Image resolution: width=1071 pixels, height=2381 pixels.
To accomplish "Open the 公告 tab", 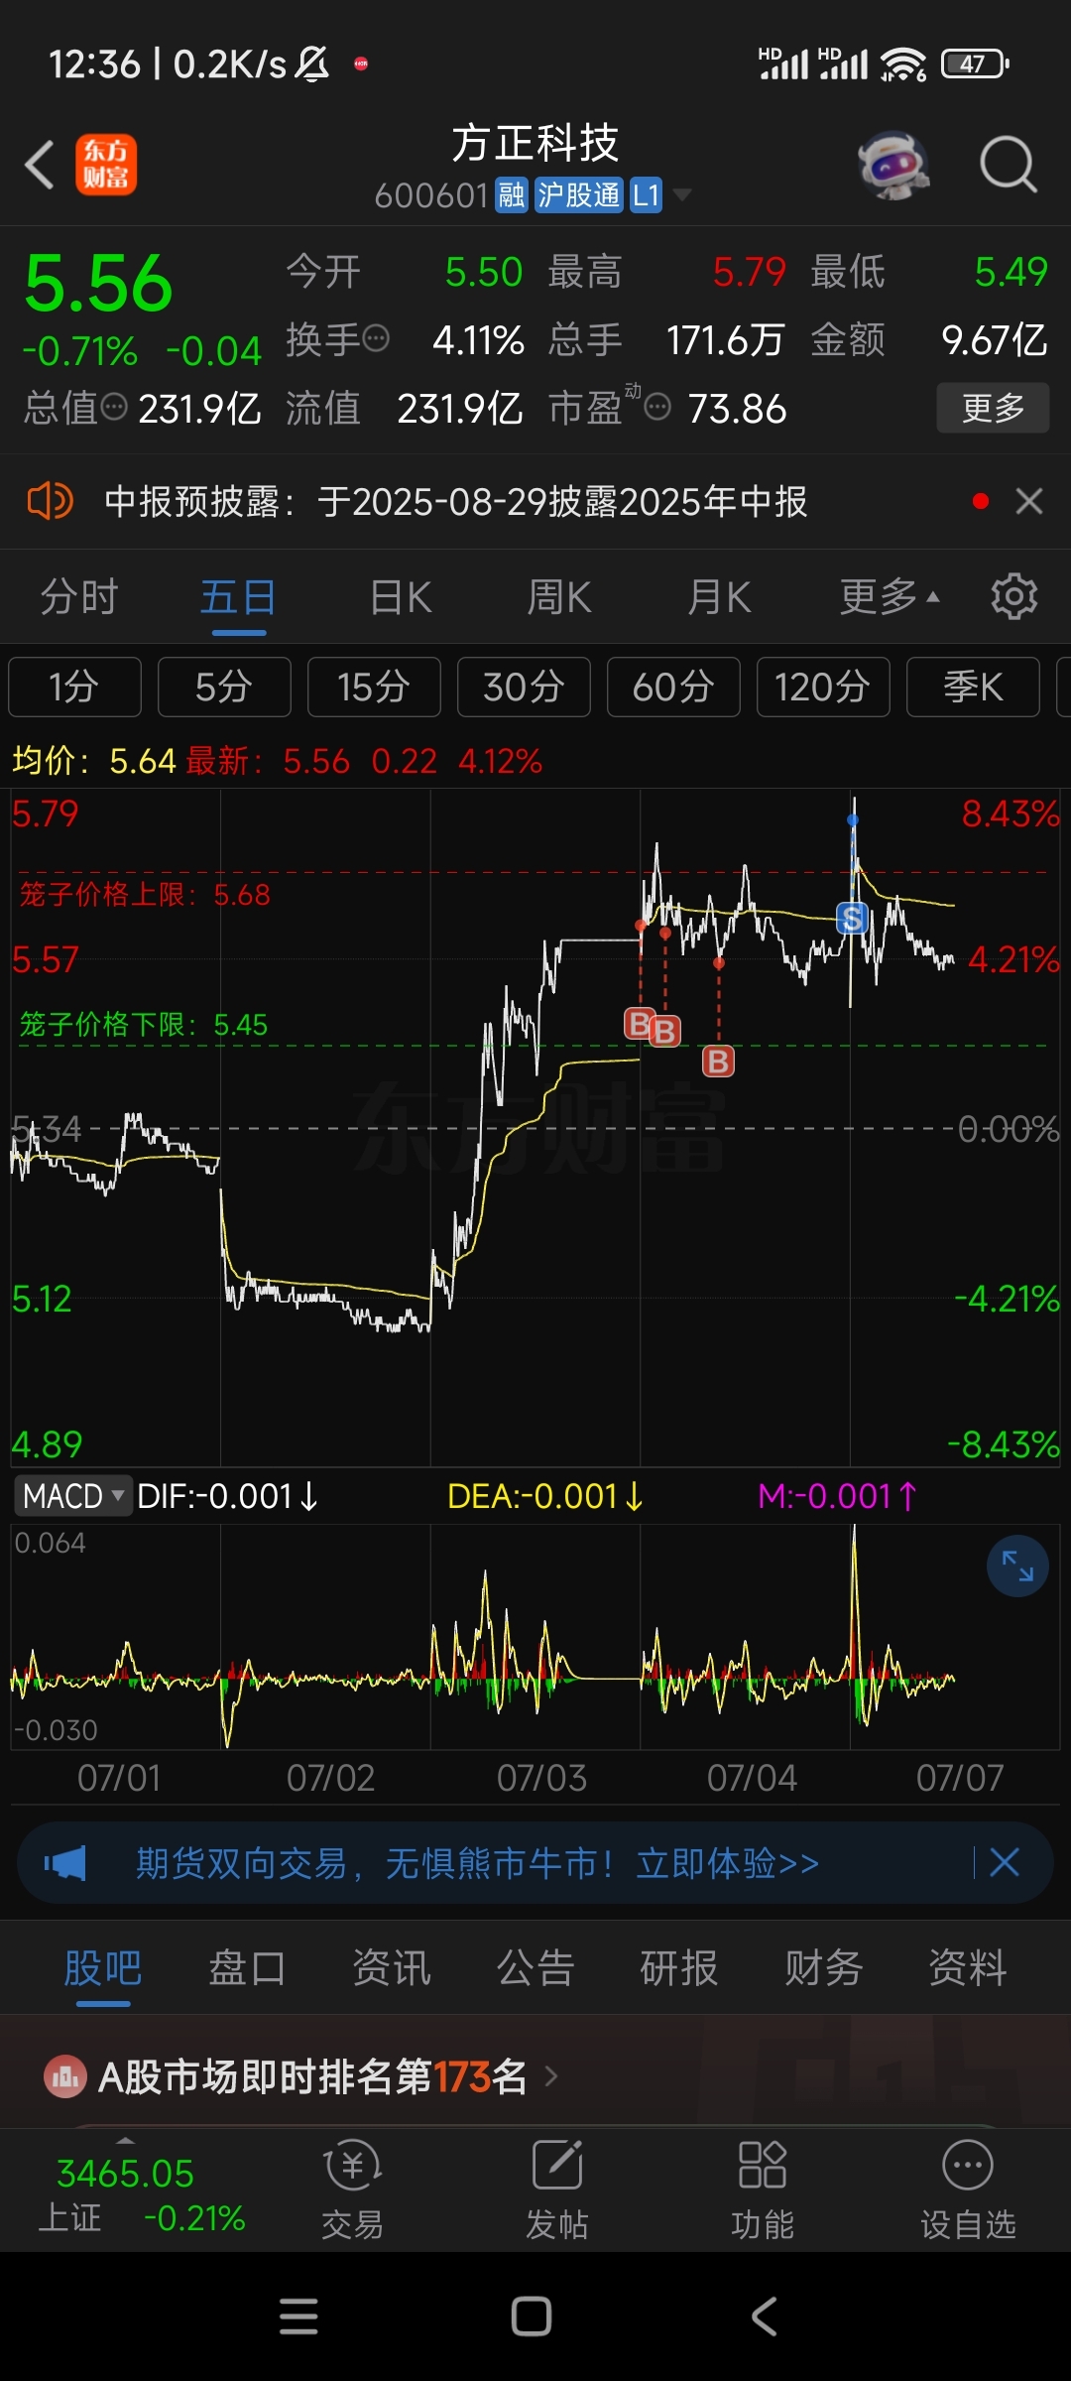I will (535, 1968).
